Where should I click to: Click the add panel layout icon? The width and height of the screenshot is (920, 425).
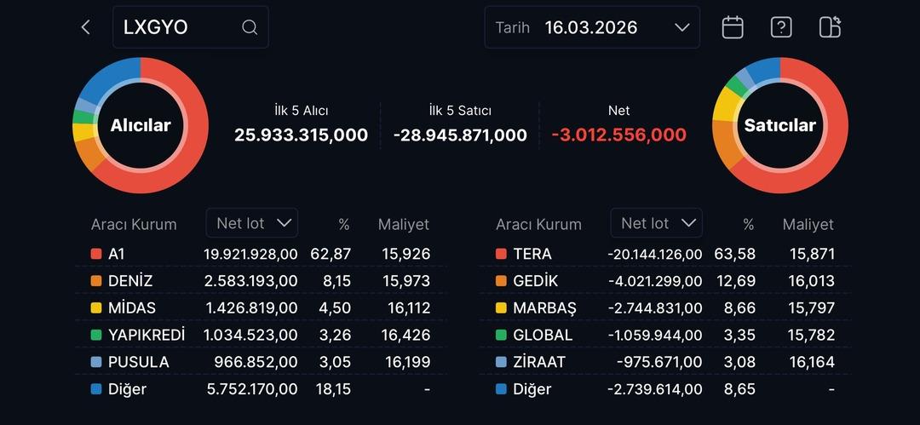[830, 27]
